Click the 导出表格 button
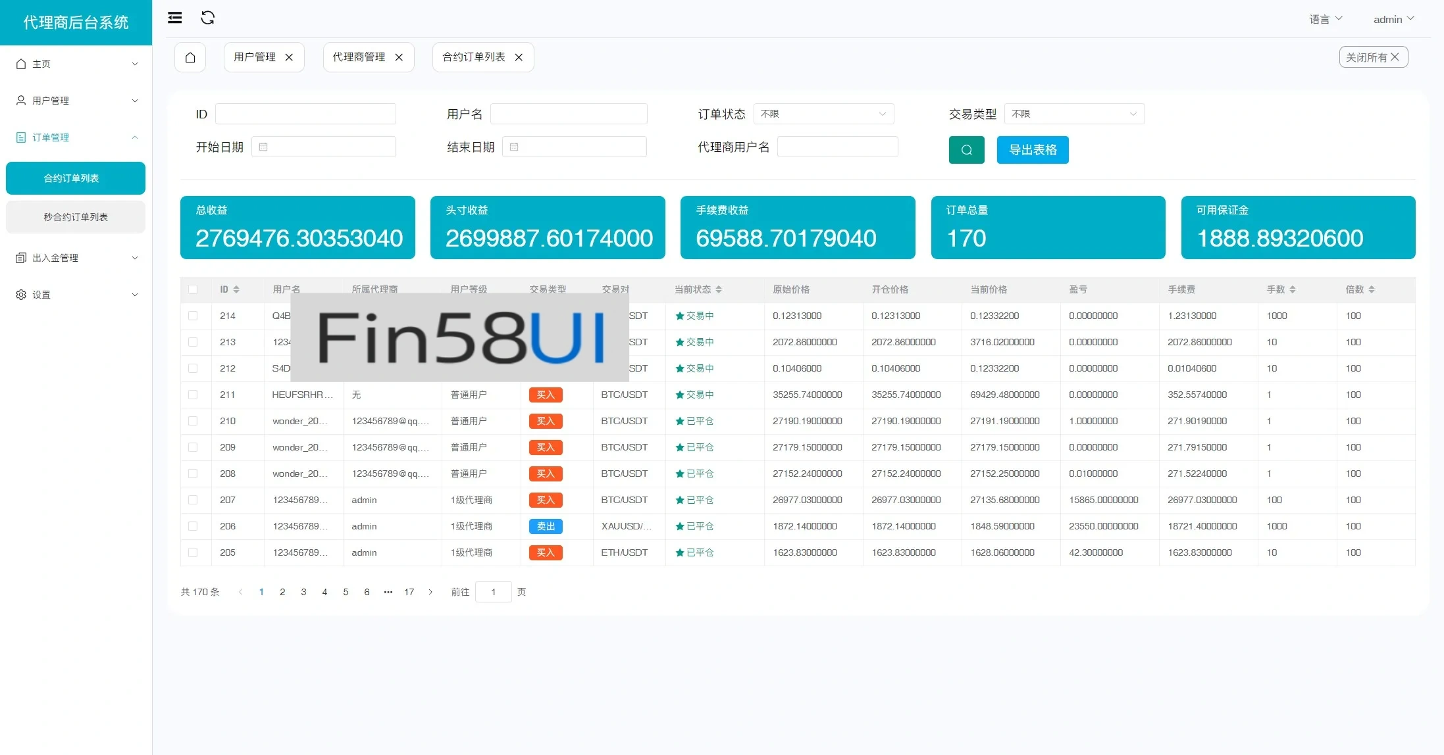1444x755 pixels. [x=1032, y=150]
